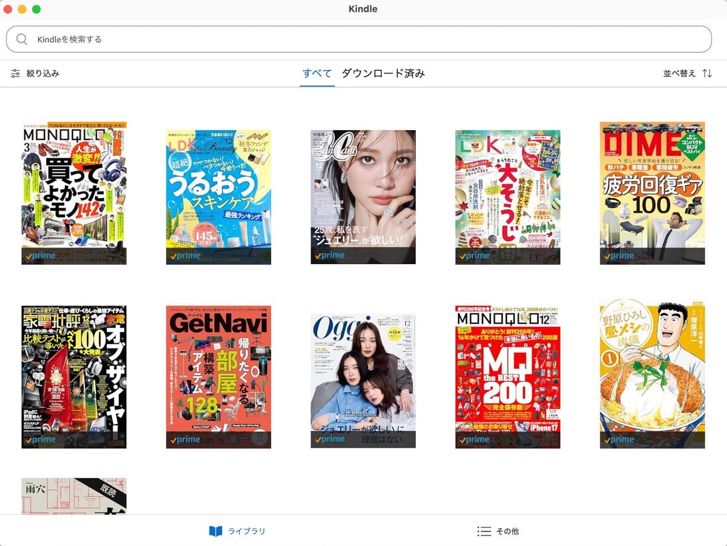727x546 pixels.
Task: Click the Prime badge on the DIME cover
Action: tap(619, 256)
